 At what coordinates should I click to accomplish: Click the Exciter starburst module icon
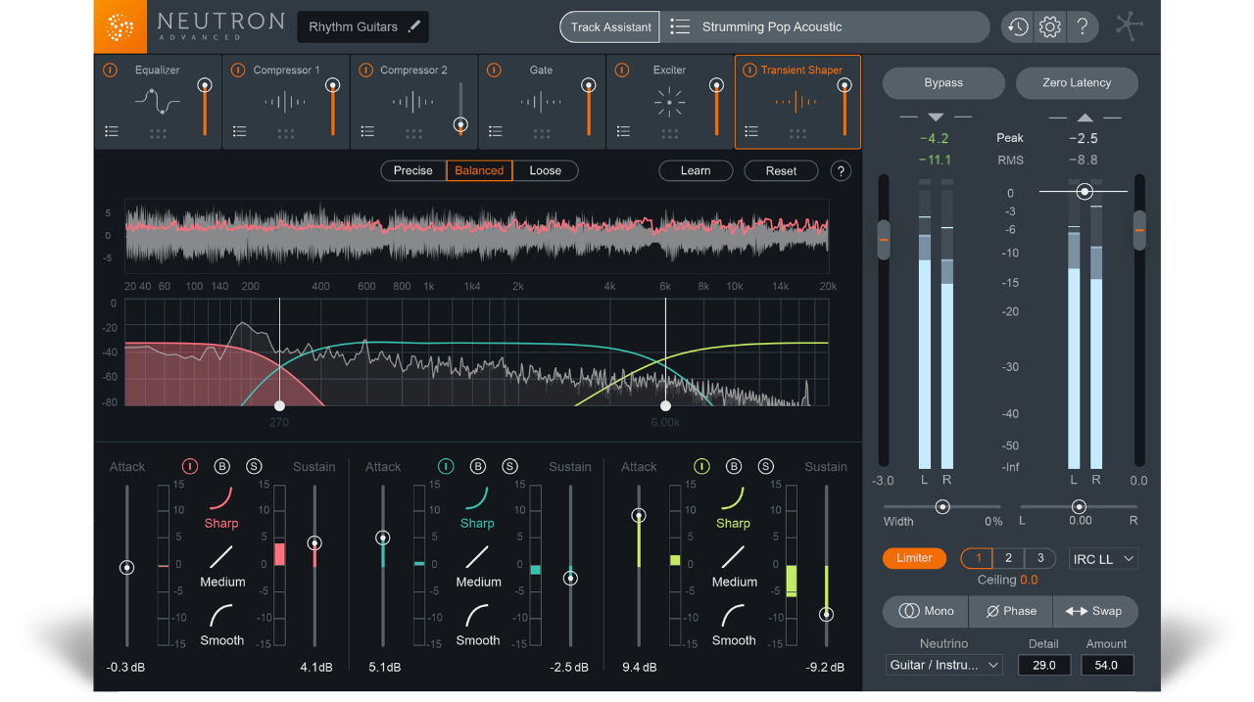670,102
